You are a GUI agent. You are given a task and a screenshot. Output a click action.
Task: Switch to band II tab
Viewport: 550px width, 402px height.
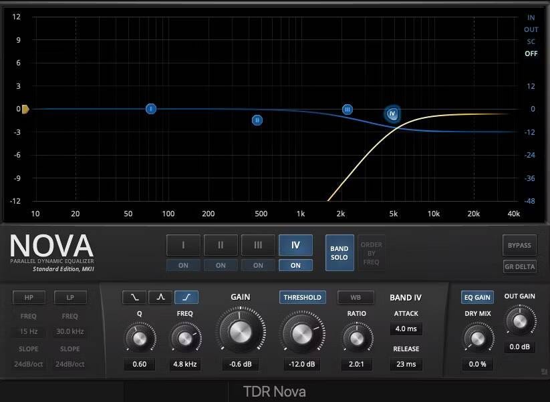pos(221,245)
